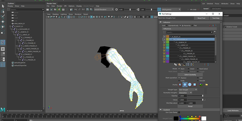242x121 pixels.
Task: Select the Solid brush profile
Action: point(190,85)
